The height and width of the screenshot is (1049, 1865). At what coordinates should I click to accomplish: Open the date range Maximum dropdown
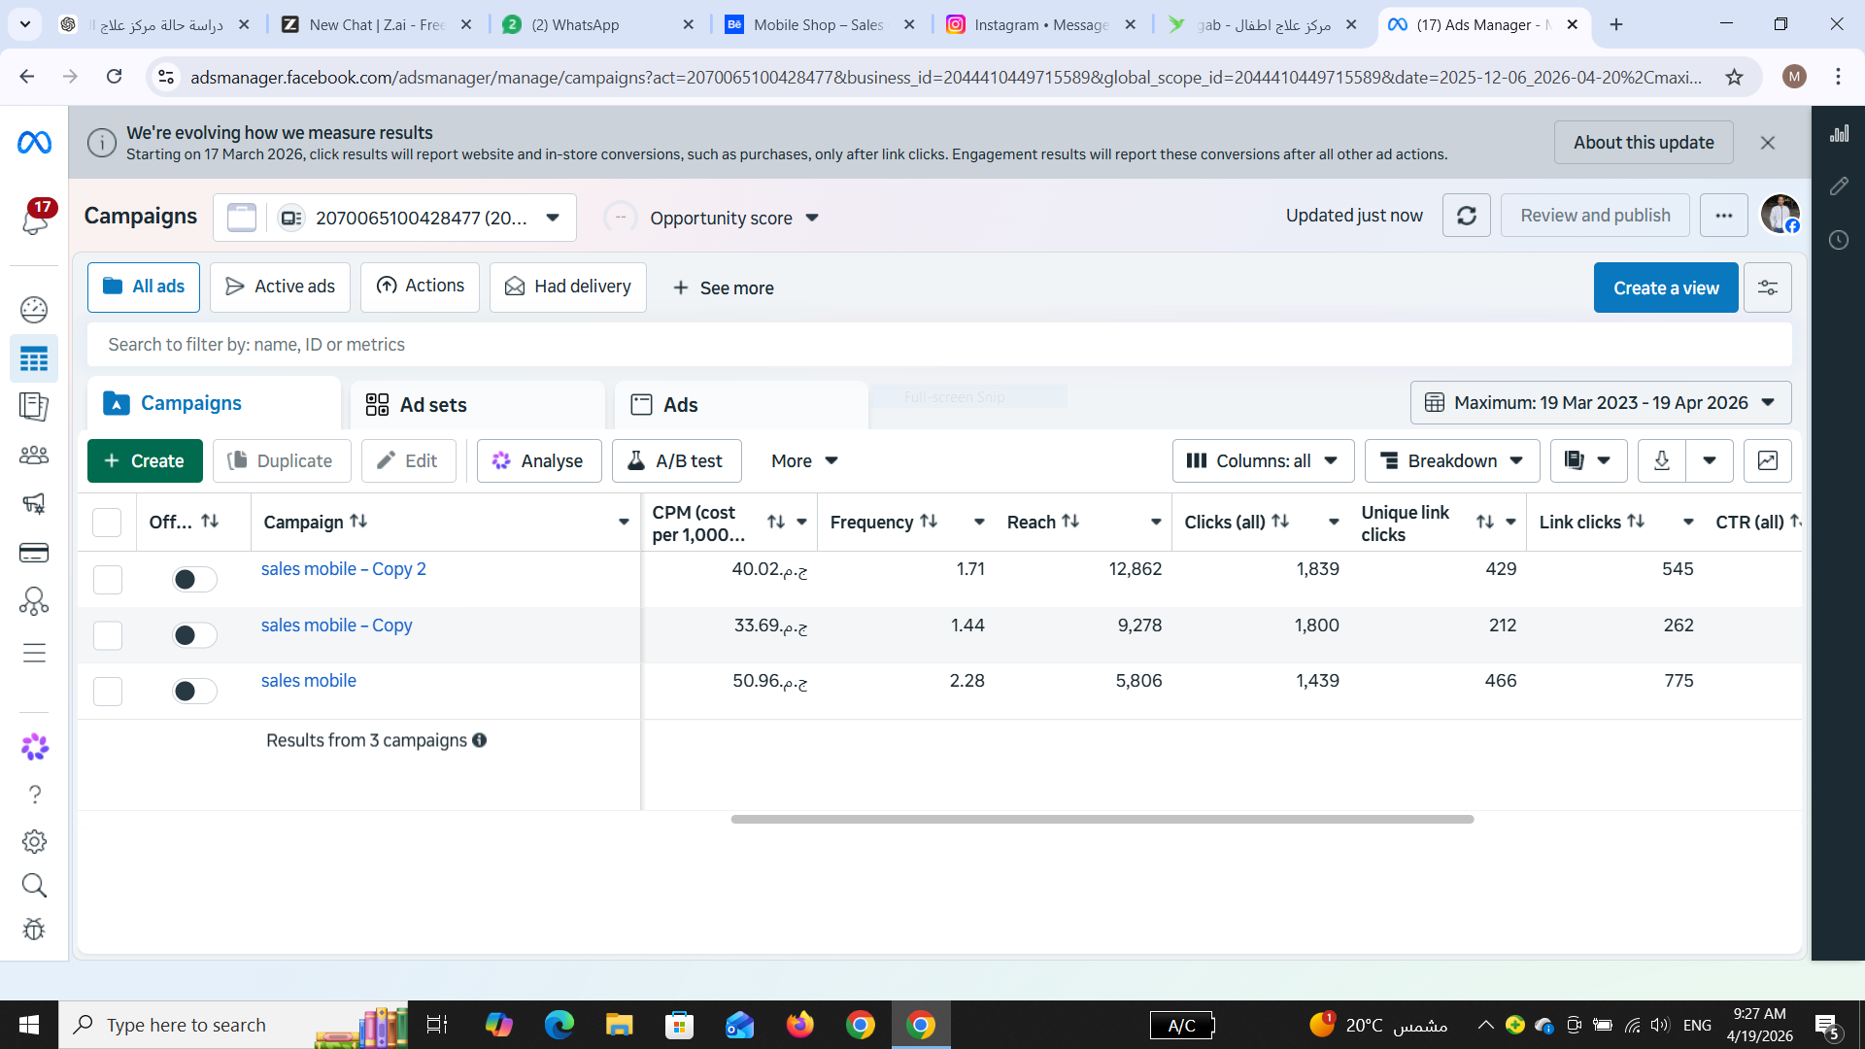pyautogui.click(x=1600, y=403)
